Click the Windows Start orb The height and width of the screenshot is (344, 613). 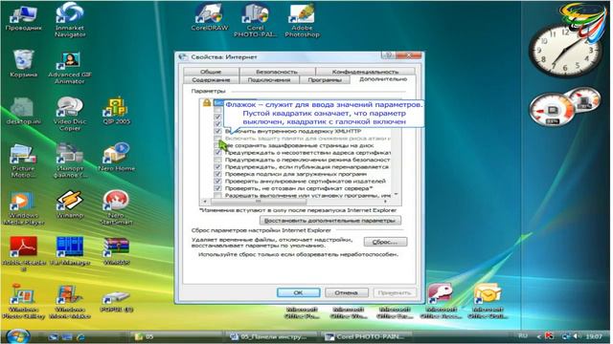[x=17, y=336]
